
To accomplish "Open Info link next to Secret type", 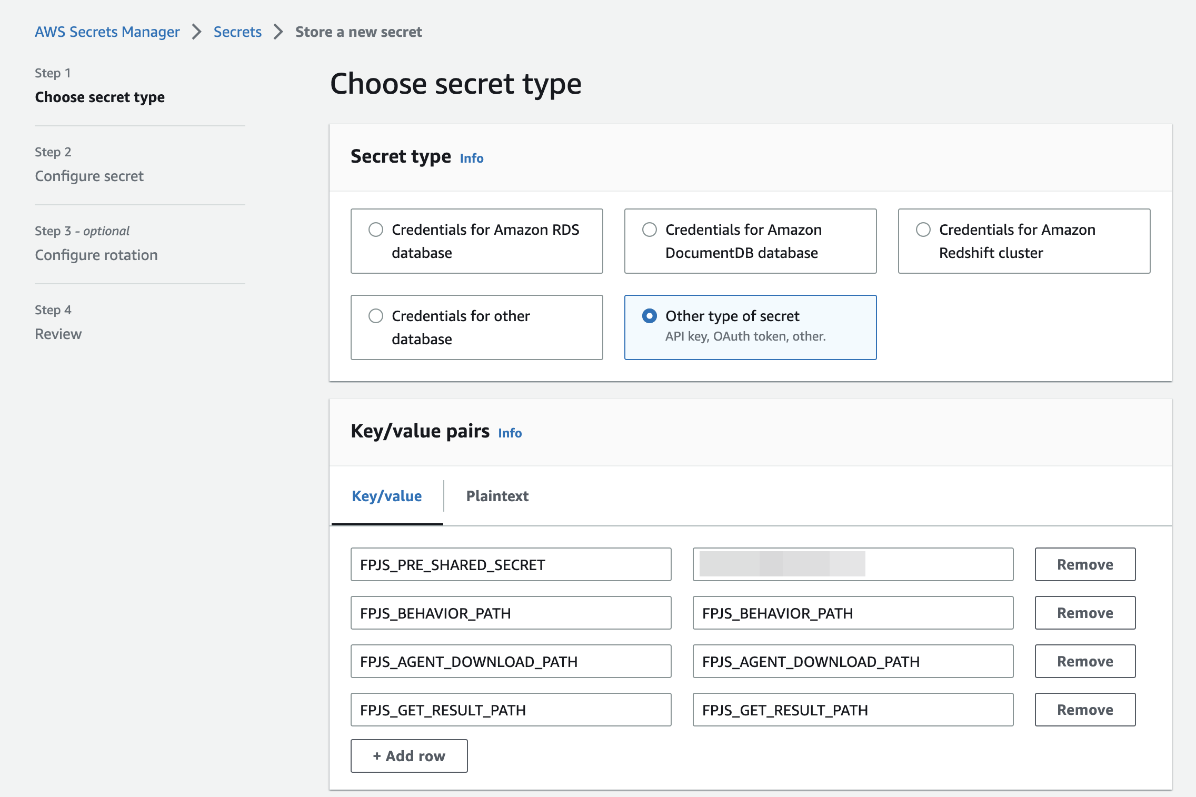I will pyautogui.click(x=471, y=158).
